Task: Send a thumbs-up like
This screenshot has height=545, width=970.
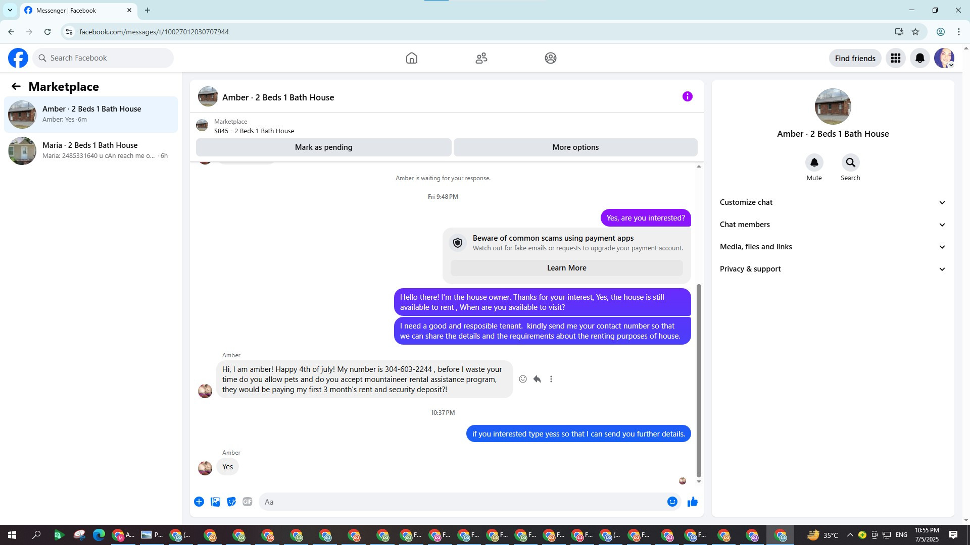Action: [692, 502]
